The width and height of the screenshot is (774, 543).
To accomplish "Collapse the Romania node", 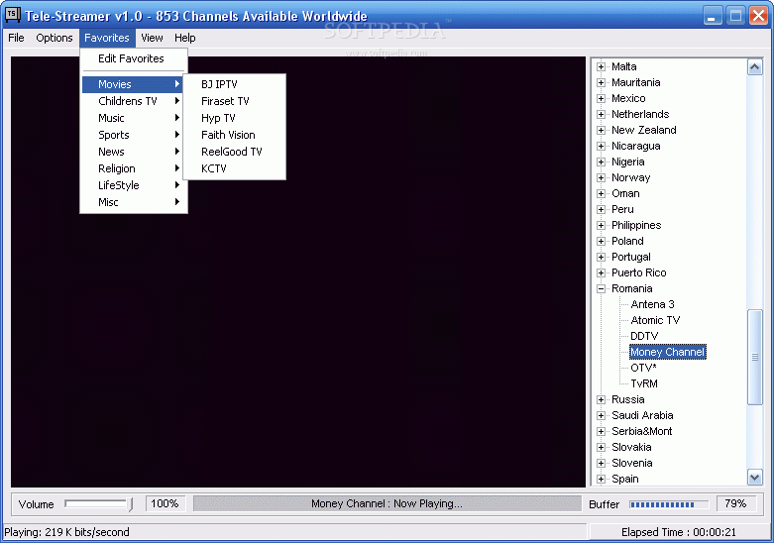I will click(601, 288).
